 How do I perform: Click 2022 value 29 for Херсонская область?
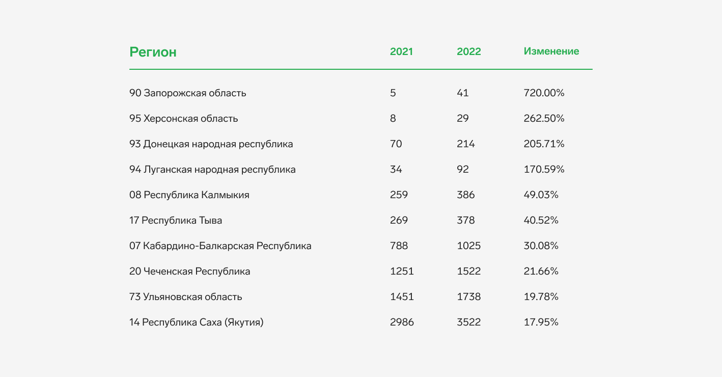pyautogui.click(x=463, y=119)
